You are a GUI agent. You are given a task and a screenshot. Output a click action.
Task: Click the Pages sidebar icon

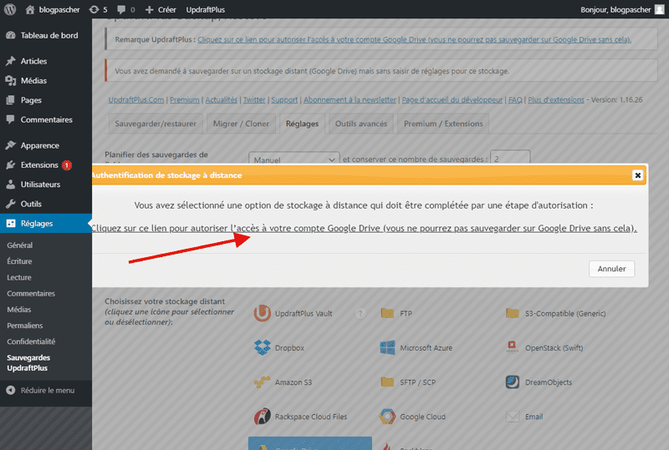pos(11,100)
